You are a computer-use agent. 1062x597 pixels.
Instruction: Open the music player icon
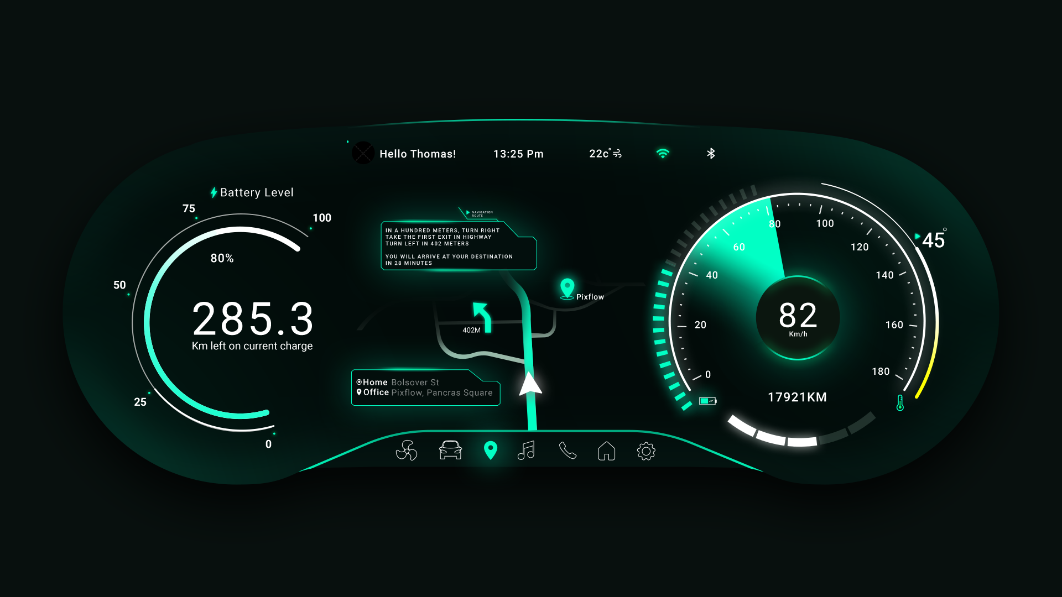click(527, 451)
